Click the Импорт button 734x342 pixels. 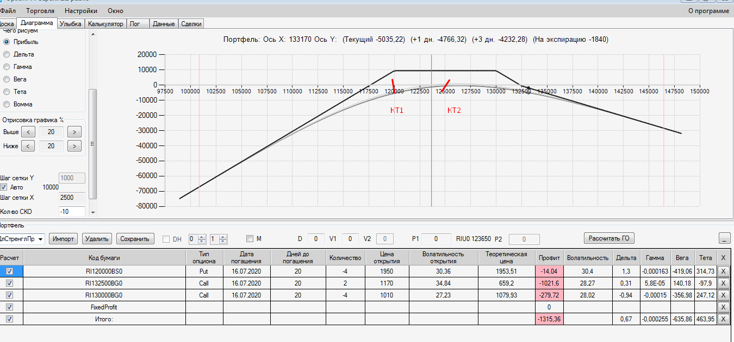click(64, 239)
